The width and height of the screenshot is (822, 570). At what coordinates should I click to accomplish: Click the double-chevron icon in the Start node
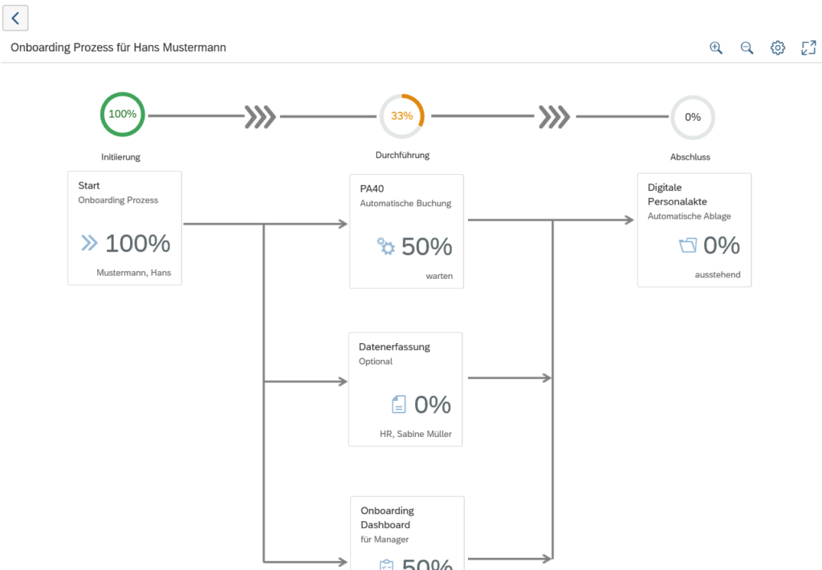point(91,243)
